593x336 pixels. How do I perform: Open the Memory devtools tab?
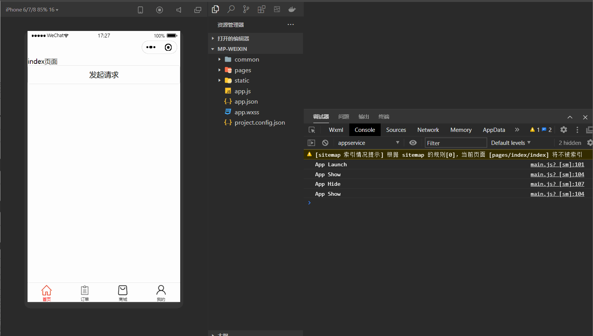click(461, 130)
